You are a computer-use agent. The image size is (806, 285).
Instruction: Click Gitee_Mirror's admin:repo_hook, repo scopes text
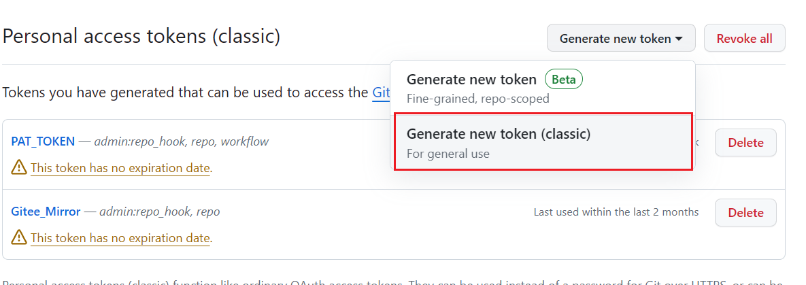pyautogui.click(x=159, y=212)
